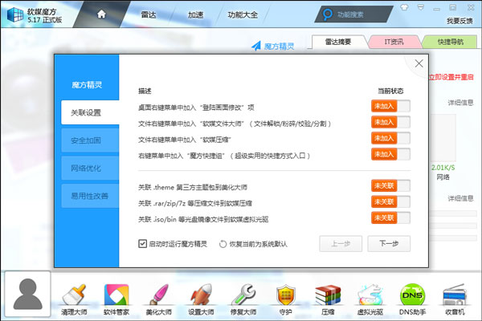Switch to IT资讯 tab

[392, 43]
